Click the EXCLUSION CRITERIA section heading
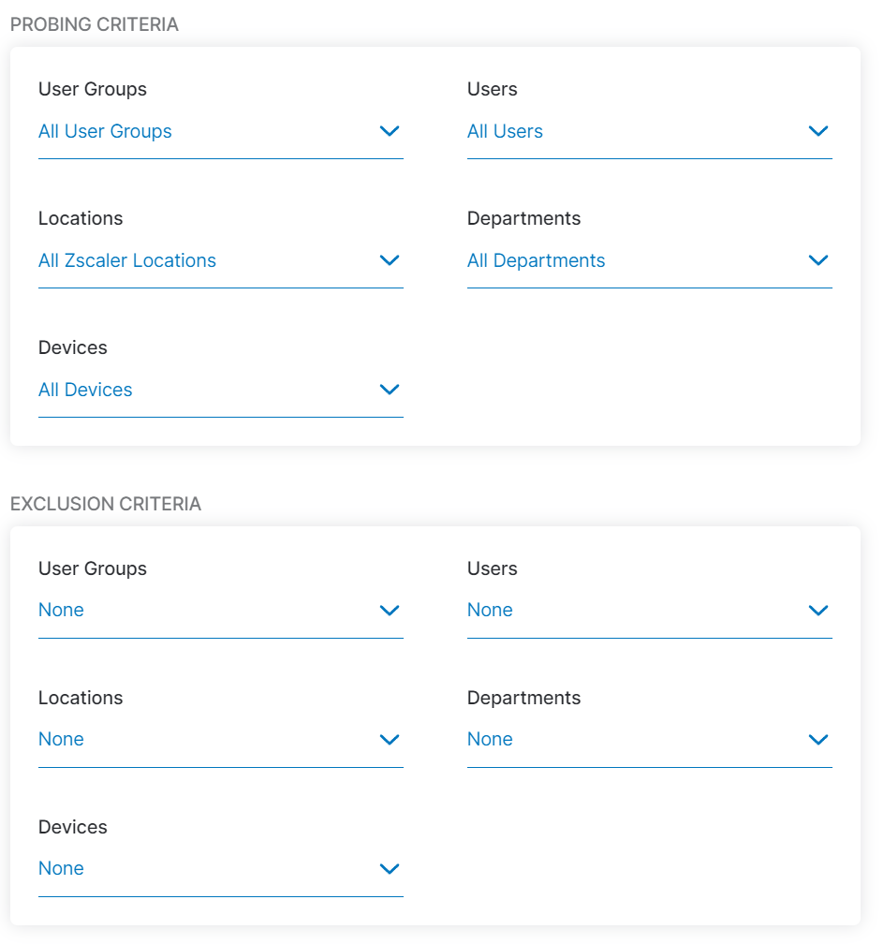The image size is (884, 944). pyautogui.click(x=105, y=504)
